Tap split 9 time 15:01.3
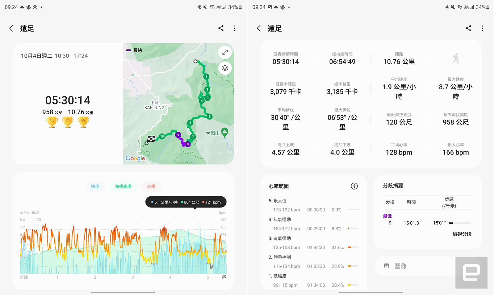The width and height of the screenshot is (494, 295). click(x=411, y=223)
